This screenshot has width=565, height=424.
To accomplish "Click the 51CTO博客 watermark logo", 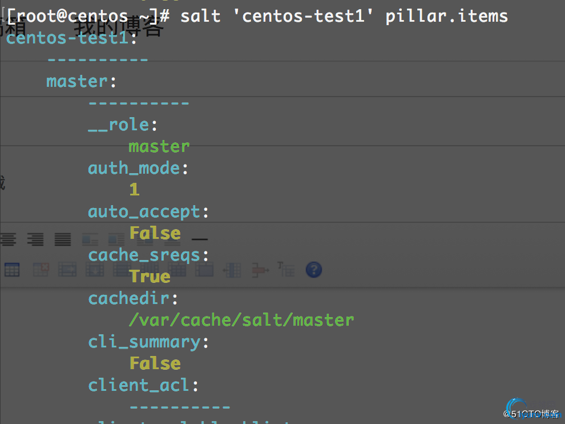I will click(x=531, y=413).
